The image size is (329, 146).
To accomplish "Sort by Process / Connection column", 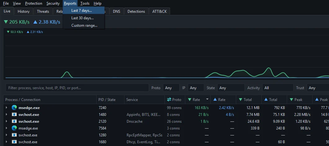I will [x=50, y=100].
